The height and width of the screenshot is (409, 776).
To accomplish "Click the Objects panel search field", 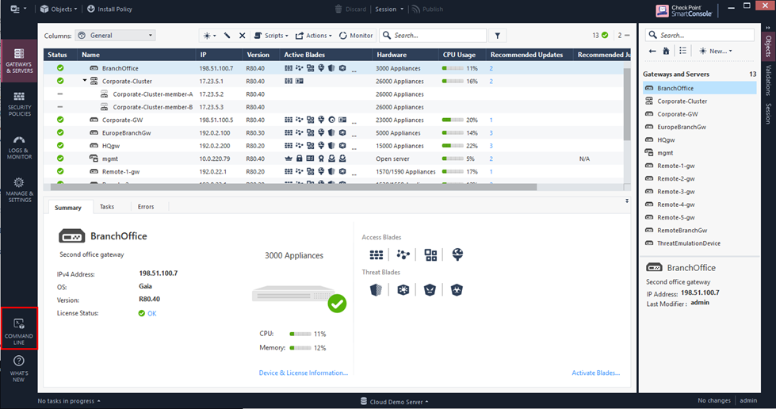I will point(700,35).
